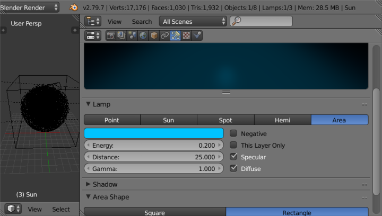
Task: Enable the Negative lamp checkbox
Action: click(x=233, y=134)
